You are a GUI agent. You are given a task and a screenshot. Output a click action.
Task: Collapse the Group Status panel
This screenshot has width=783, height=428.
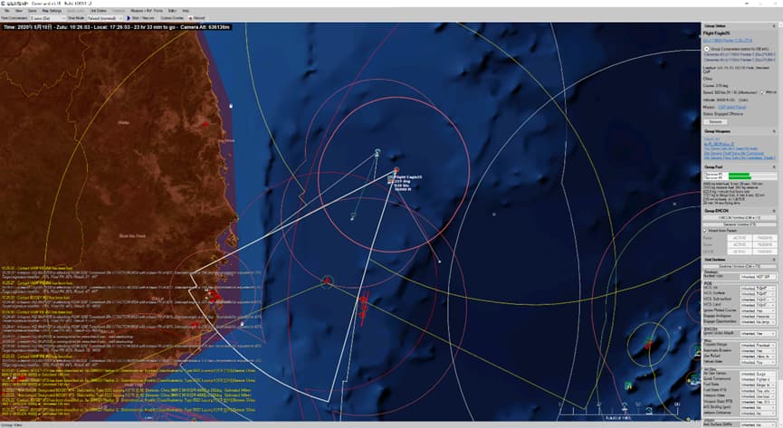click(774, 26)
